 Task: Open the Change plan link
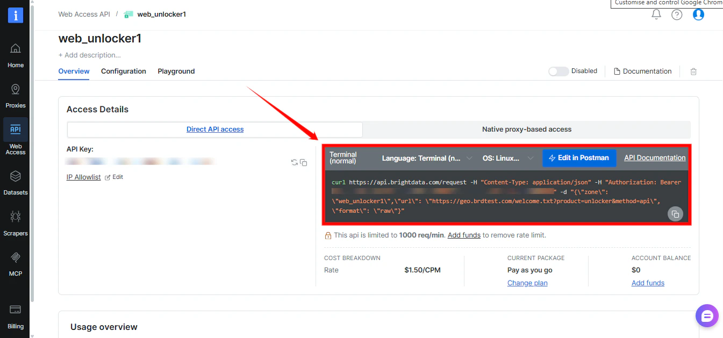pos(527,283)
